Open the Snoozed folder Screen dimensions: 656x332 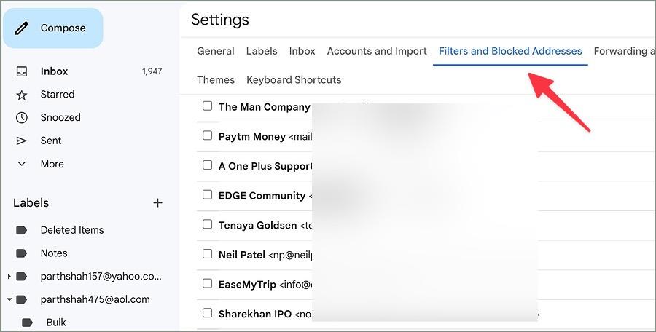coord(60,117)
